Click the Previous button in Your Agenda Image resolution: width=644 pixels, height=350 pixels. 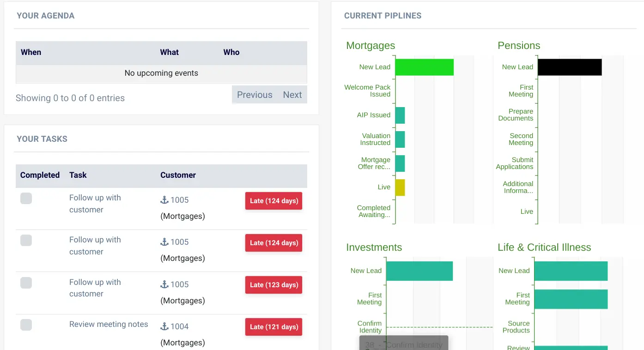255,95
